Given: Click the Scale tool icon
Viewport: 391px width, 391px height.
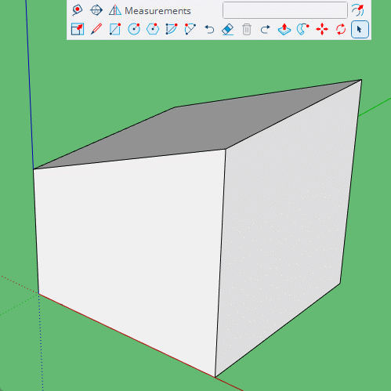Looking at the screenshot, I should pos(78,29).
